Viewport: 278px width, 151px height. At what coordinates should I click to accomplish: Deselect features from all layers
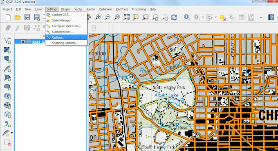point(223,18)
